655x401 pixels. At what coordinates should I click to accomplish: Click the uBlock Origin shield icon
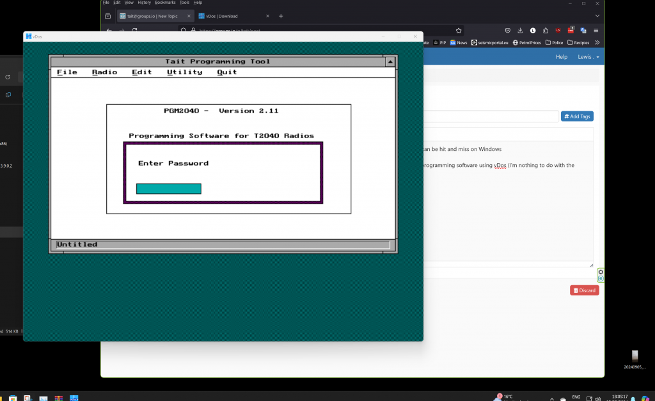[x=558, y=30]
